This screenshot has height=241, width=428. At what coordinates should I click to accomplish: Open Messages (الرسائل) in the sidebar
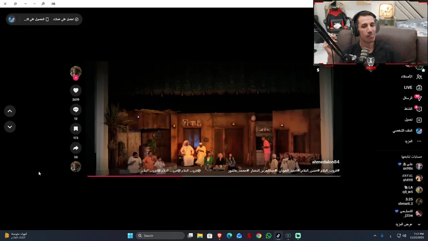click(412, 98)
